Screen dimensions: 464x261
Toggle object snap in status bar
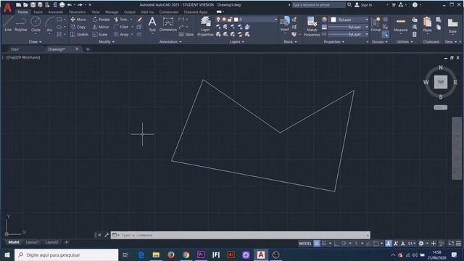coord(376,244)
